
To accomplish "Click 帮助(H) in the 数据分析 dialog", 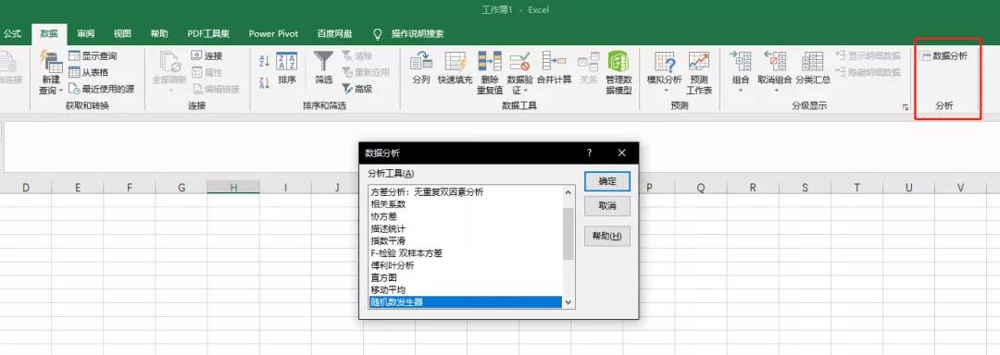I will coord(607,236).
